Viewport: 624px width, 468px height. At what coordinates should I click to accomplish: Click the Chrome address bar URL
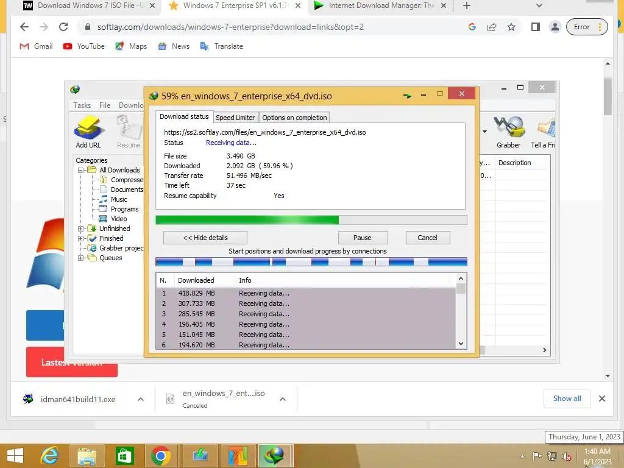point(231,27)
